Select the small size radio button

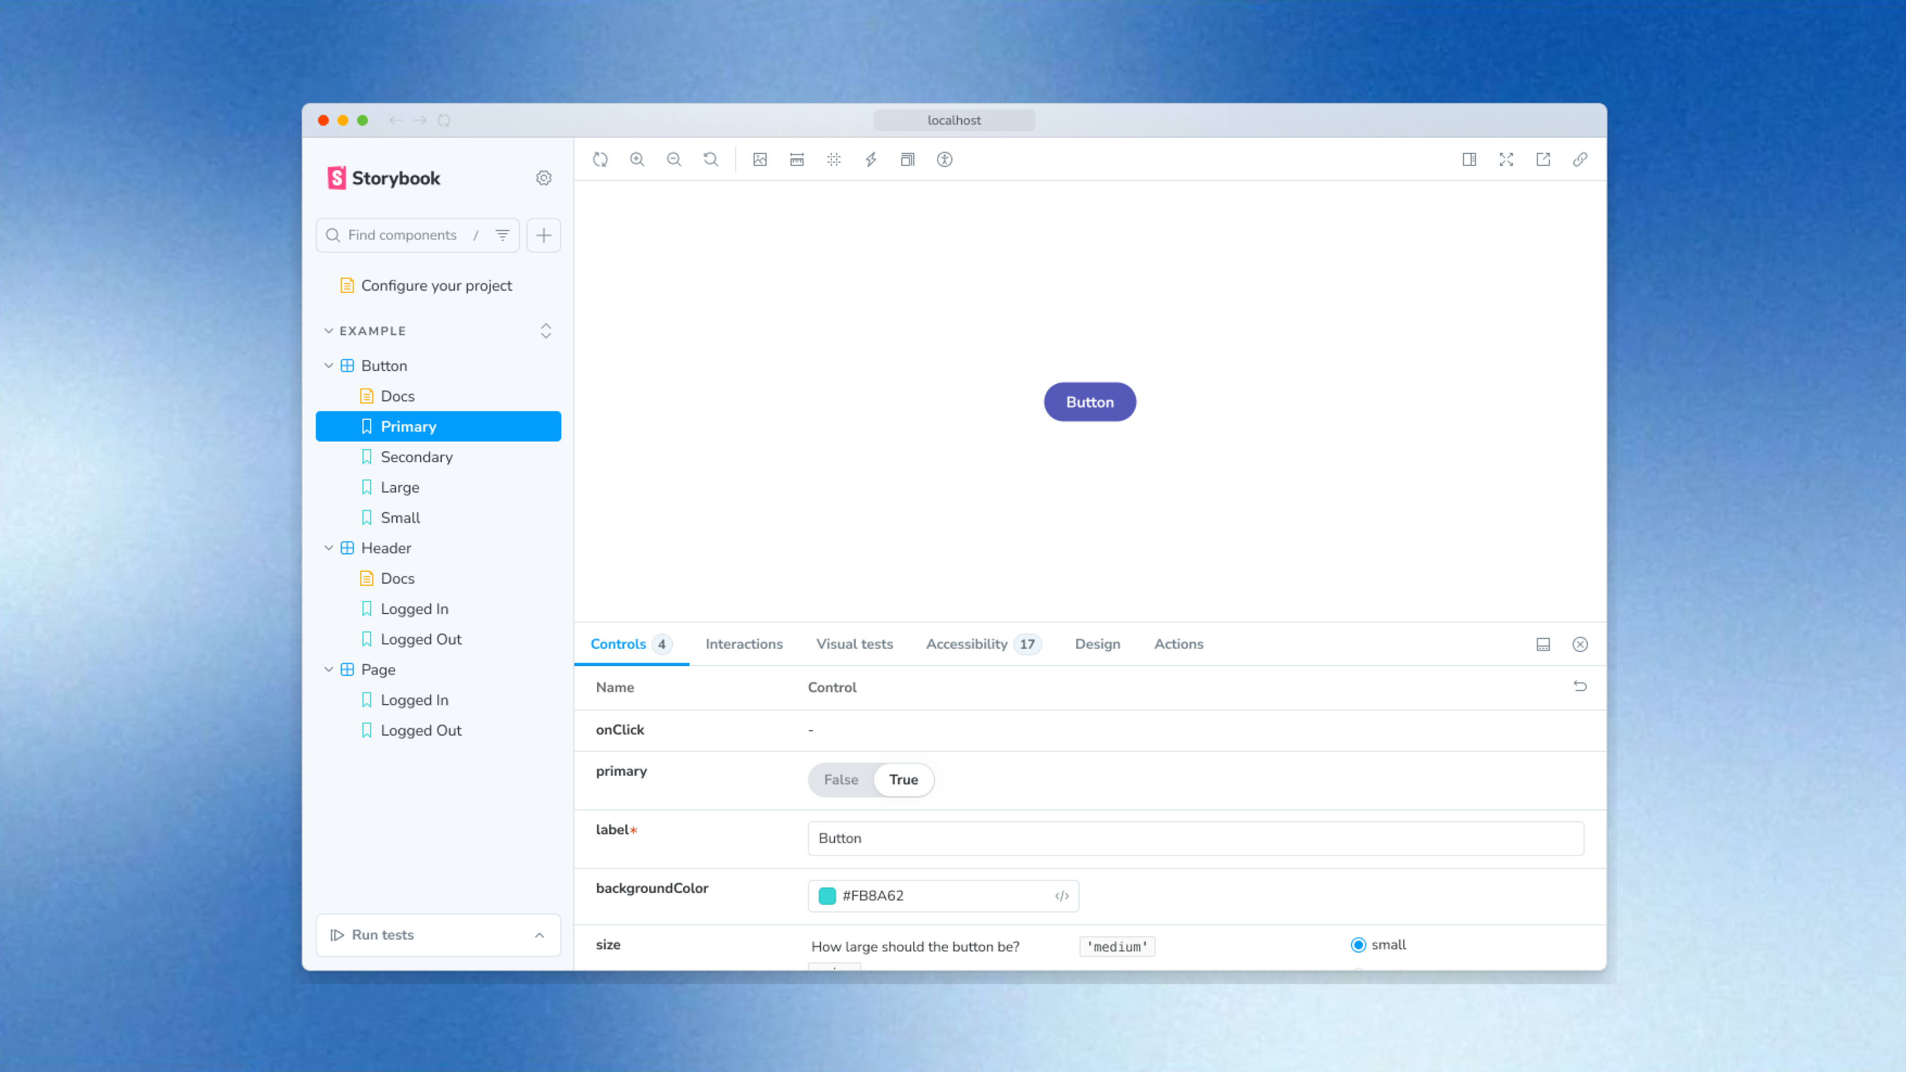[1359, 945]
